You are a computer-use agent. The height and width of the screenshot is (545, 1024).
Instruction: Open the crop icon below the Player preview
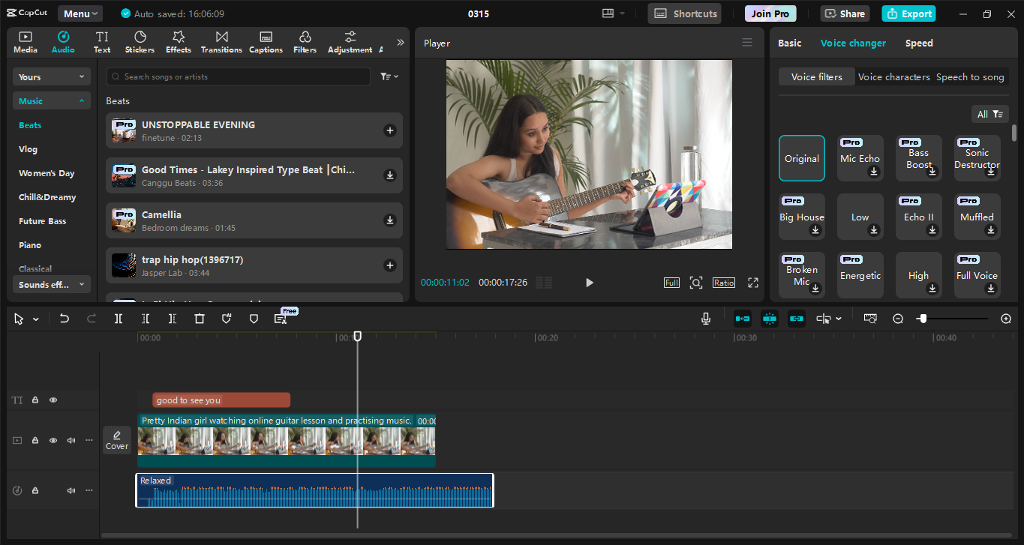click(695, 283)
